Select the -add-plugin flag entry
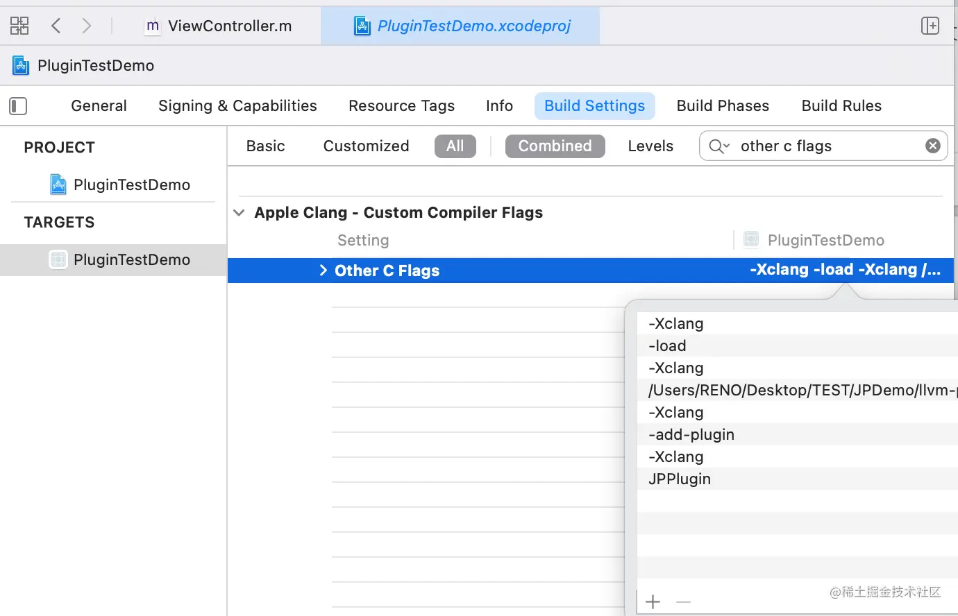 pos(797,434)
